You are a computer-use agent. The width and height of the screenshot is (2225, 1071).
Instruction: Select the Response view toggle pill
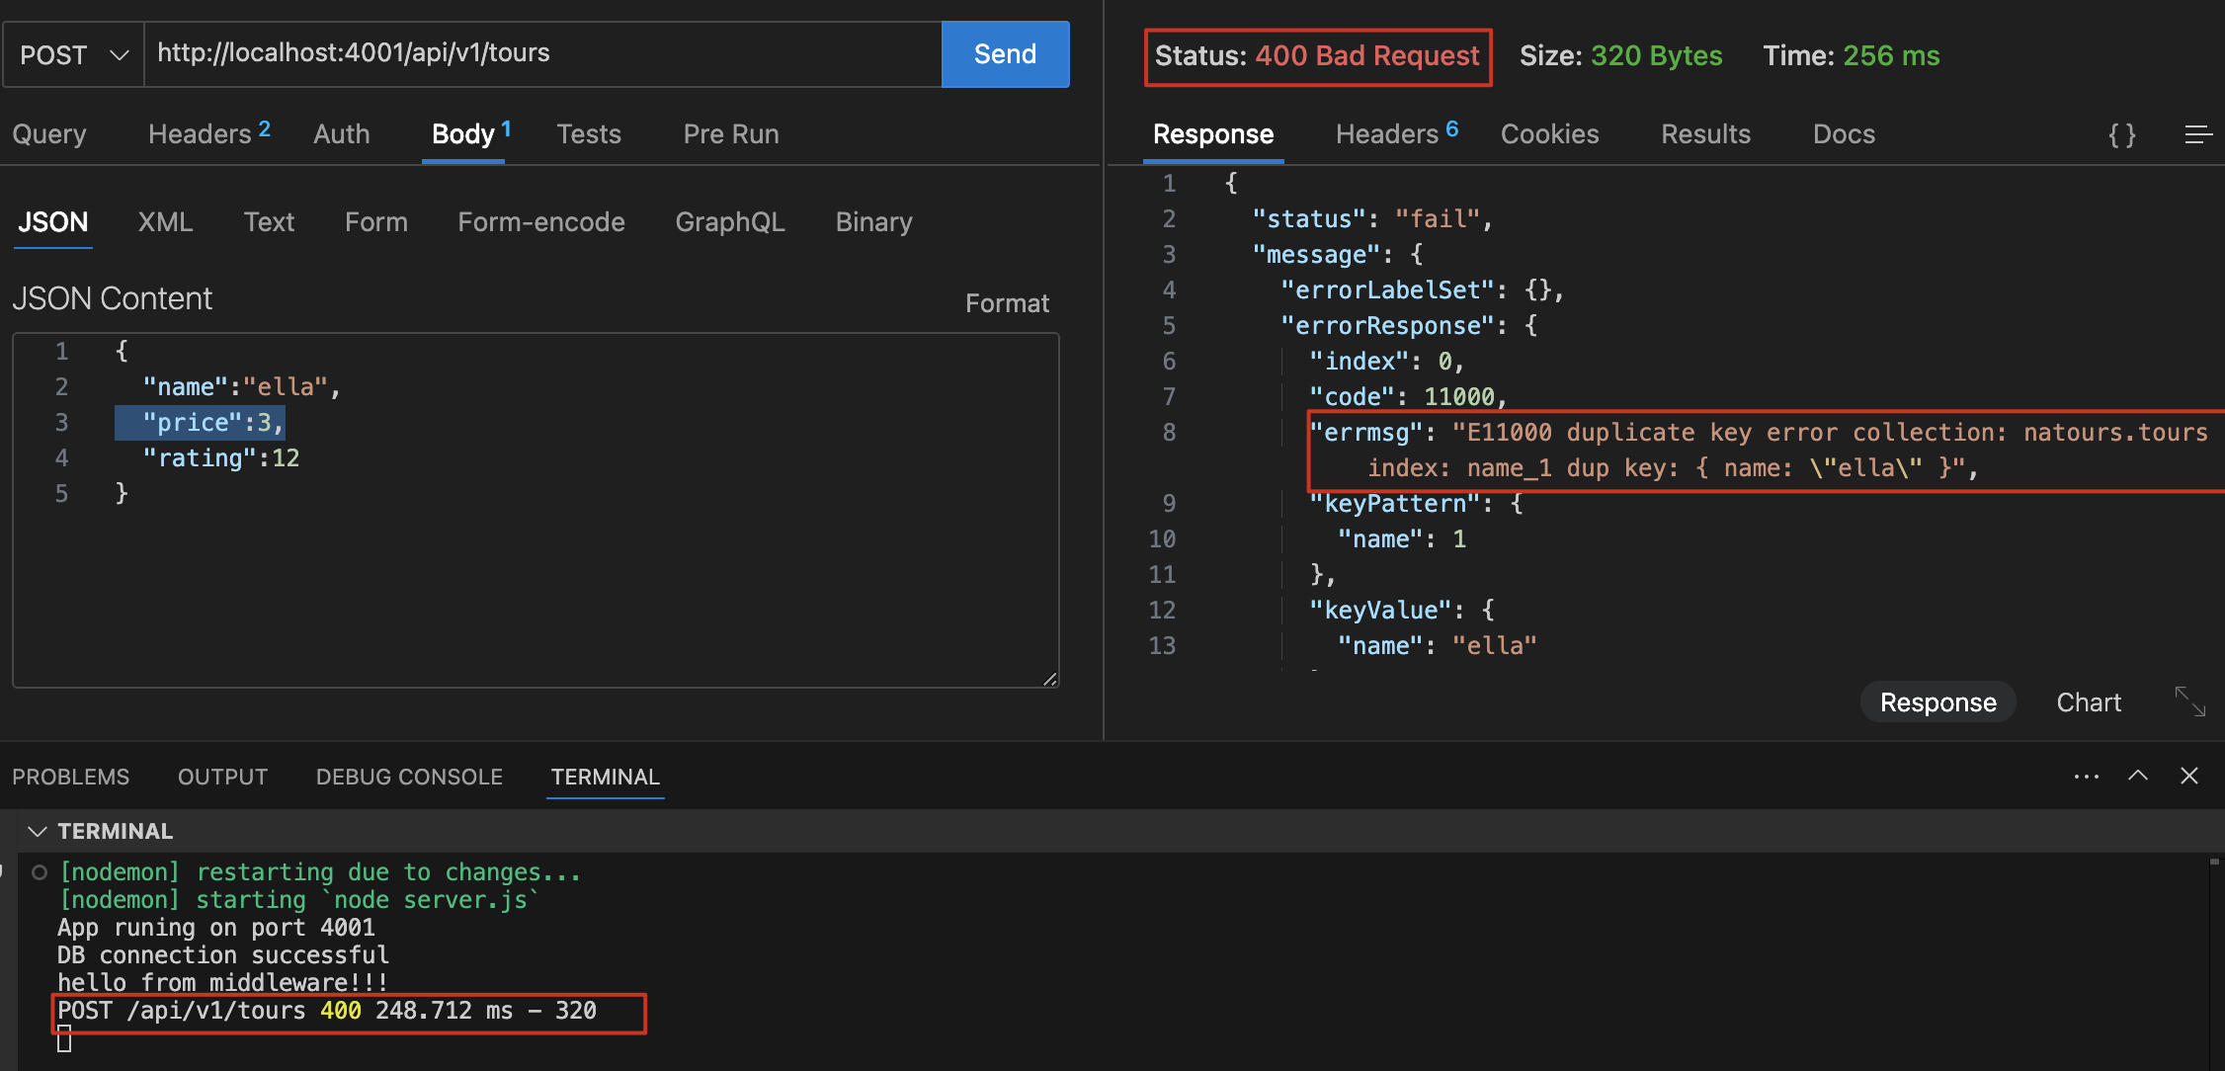tap(1937, 702)
